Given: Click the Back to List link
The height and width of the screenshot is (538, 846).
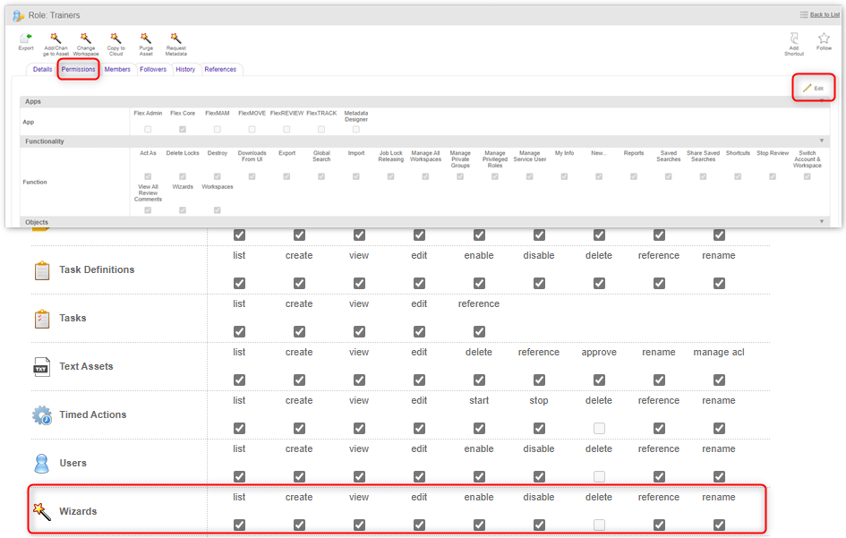Looking at the screenshot, I should point(825,15).
